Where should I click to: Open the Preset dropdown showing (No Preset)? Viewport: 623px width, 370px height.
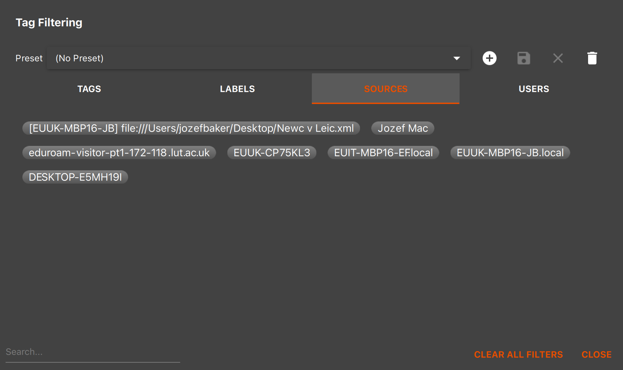tap(258, 58)
